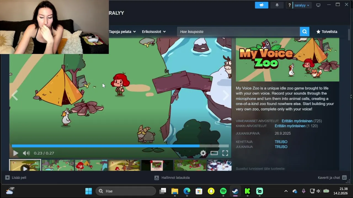Select the snowy seventh media thumbnail

(x=219, y=165)
